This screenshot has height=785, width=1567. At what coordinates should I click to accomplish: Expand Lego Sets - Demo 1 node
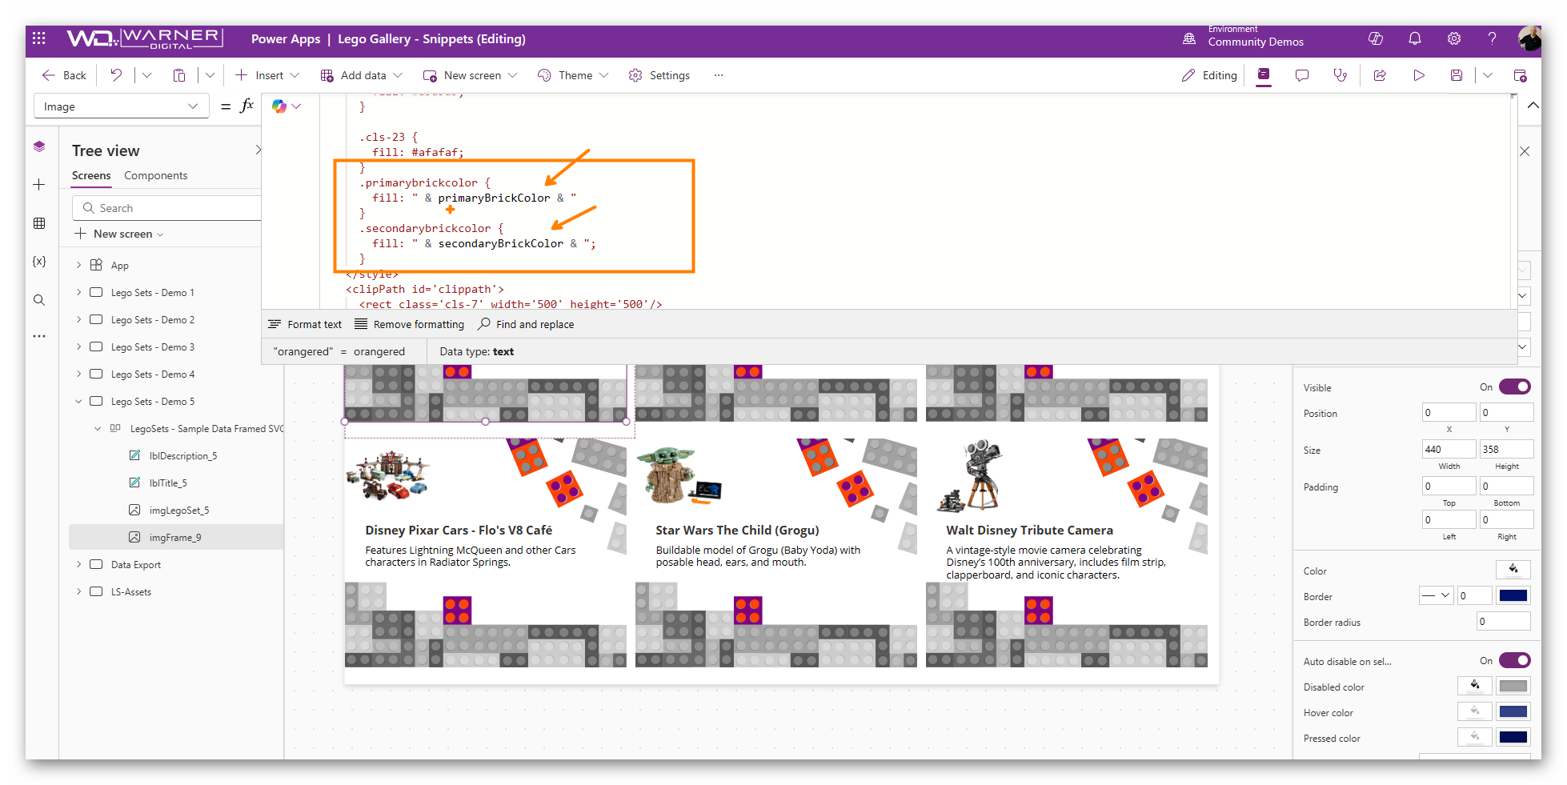click(78, 292)
